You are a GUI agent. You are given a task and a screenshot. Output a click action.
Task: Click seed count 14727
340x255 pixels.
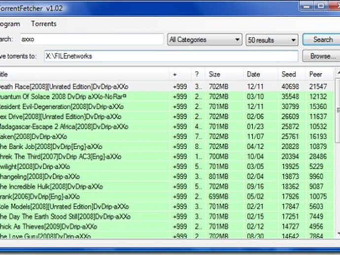pos(290,226)
